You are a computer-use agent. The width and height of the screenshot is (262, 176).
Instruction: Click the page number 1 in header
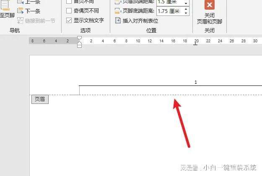(x=196, y=82)
